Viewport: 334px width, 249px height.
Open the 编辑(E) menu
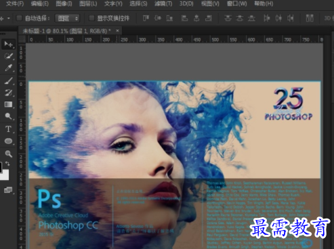click(40, 4)
